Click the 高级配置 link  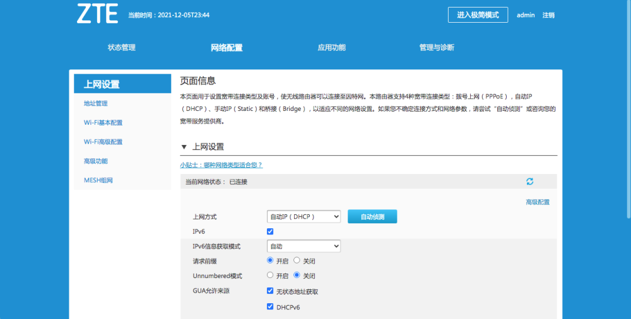coord(538,202)
